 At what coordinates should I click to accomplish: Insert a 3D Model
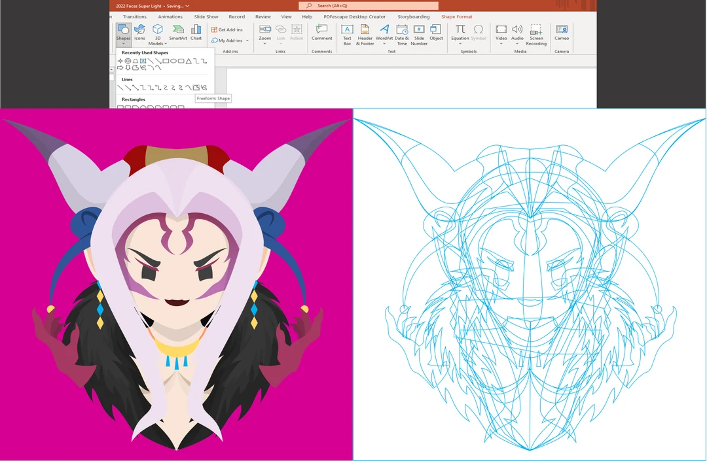(157, 33)
